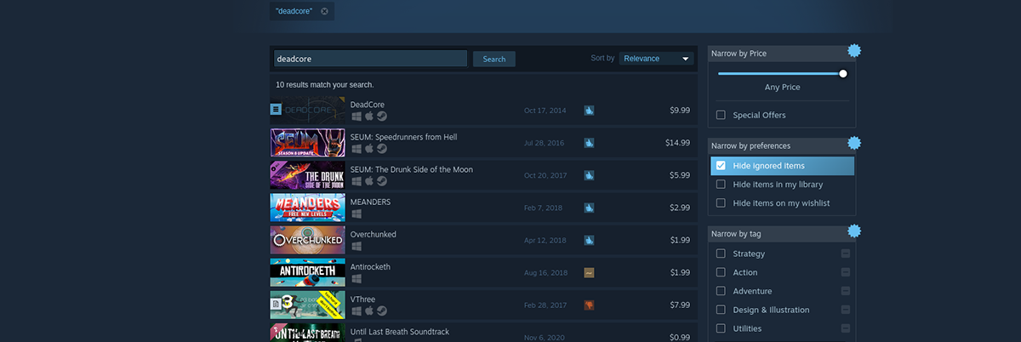The height and width of the screenshot is (342, 1021).
Task: Click the exclude minus icon for Adventure tag
Action: pos(846,291)
